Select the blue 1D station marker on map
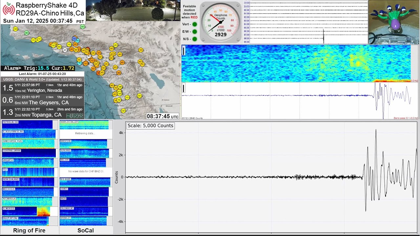 (74, 39)
